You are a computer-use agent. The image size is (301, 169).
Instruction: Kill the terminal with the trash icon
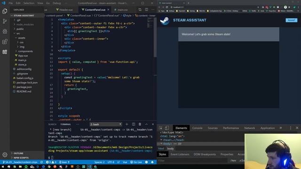coord(140,124)
